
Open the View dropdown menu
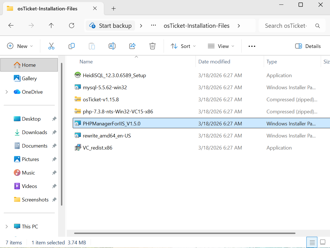click(x=221, y=46)
